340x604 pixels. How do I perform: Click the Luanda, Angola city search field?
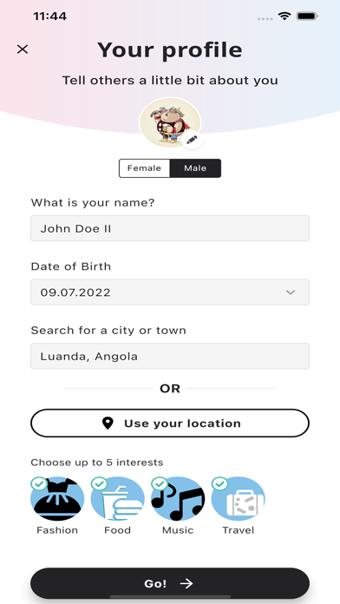tap(170, 357)
